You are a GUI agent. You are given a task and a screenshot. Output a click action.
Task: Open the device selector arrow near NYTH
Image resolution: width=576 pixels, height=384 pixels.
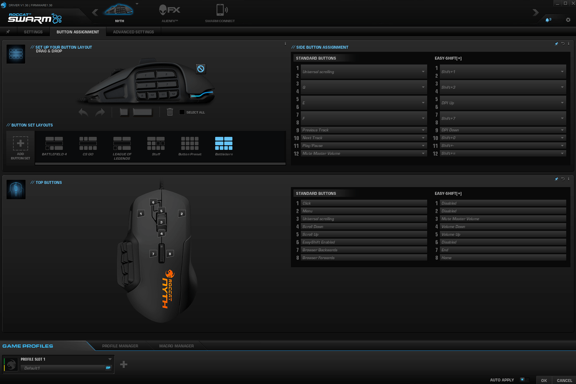[137, 4]
